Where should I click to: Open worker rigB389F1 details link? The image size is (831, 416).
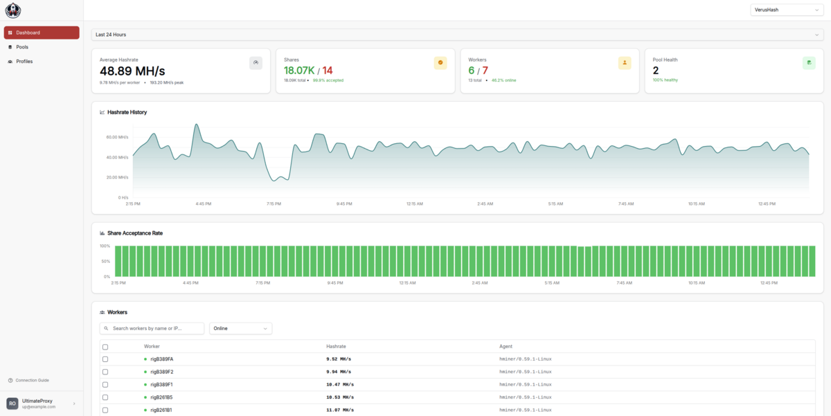tap(161, 384)
